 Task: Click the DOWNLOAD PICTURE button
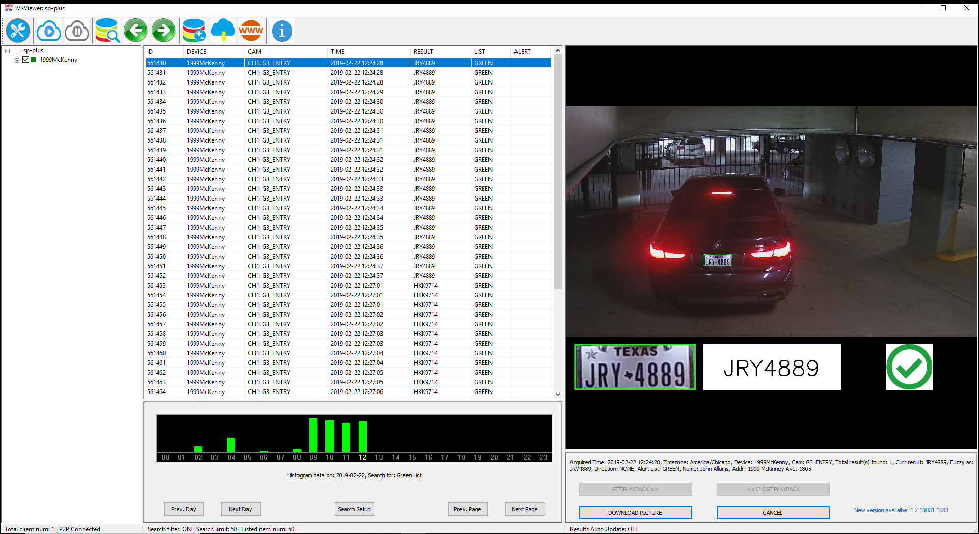635,512
